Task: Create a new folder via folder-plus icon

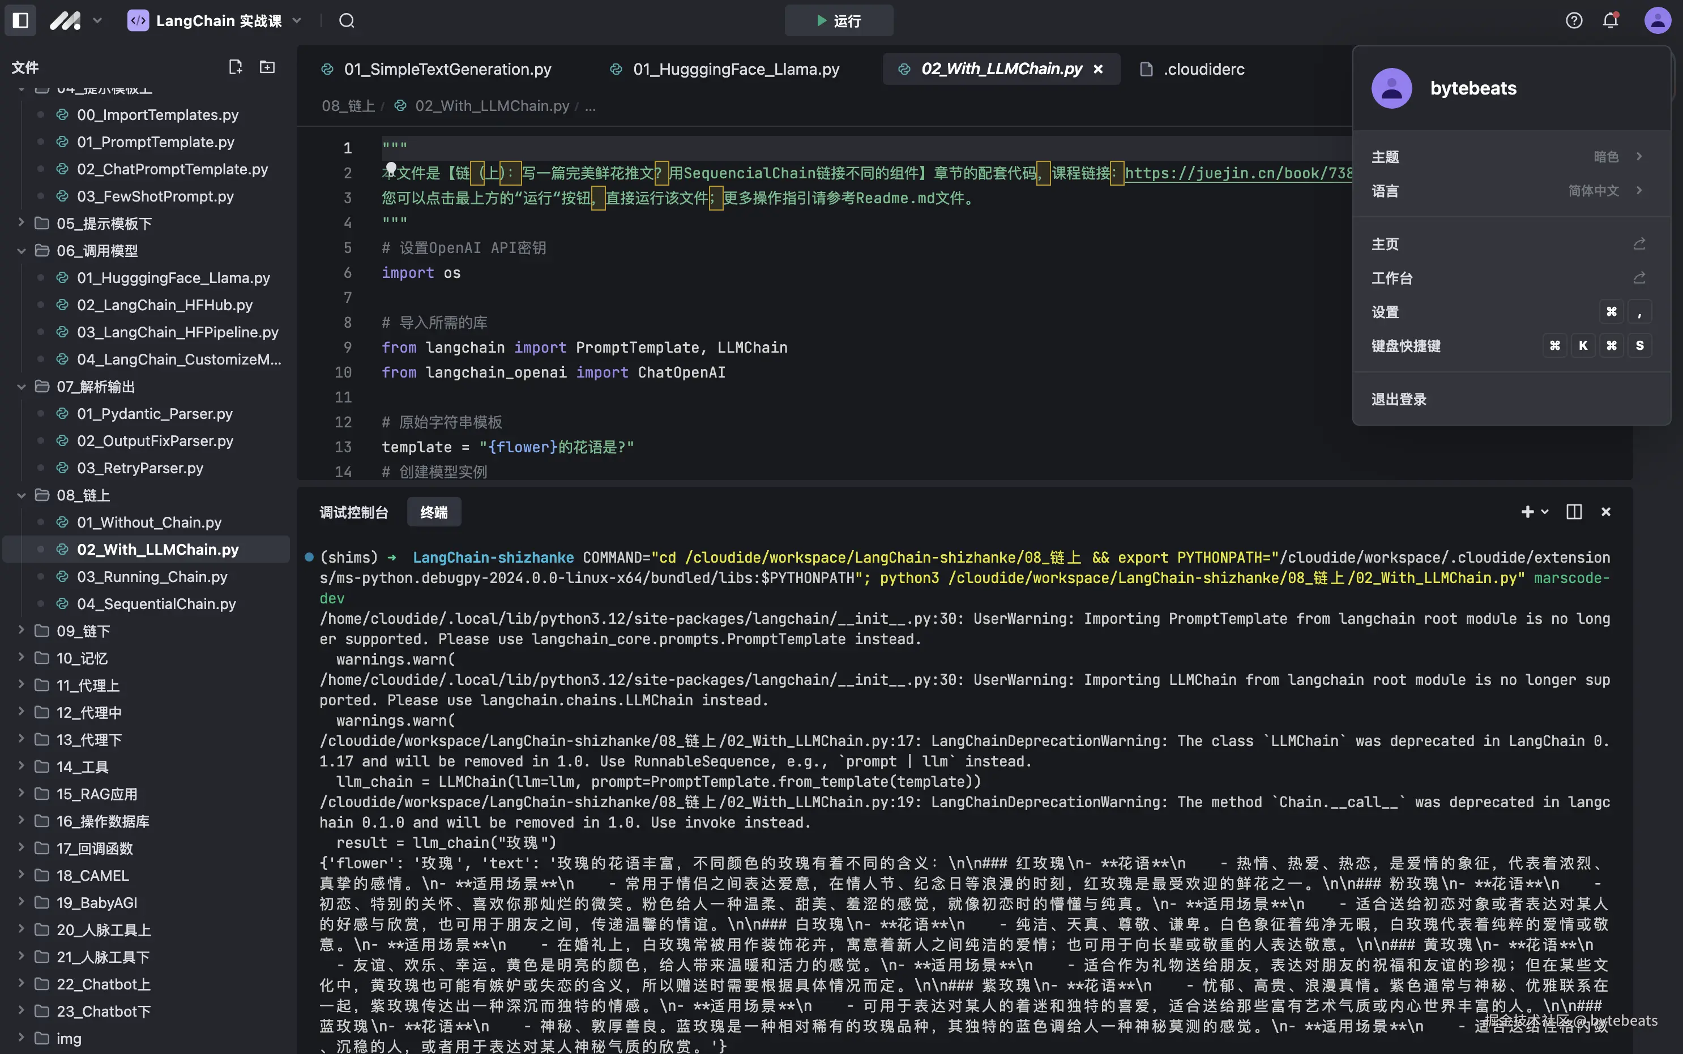Action: point(267,67)
